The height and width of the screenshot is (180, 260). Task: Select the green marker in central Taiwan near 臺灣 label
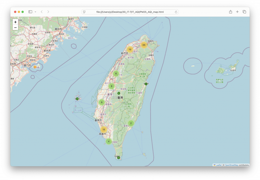click(119, 93)
